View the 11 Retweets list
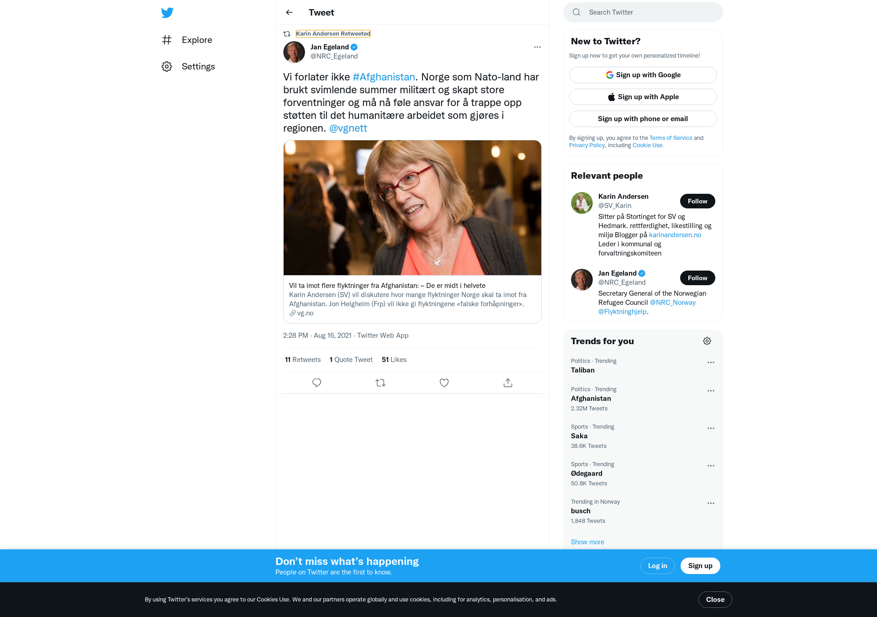Screen dimensions: 877x617 click(x=303, y=360)
